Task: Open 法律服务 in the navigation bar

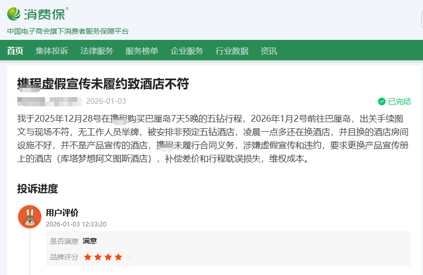Action: [x=97, y=51]
